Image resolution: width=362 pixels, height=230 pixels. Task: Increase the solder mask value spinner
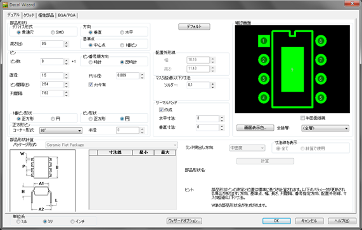click(x=212, y=83)
